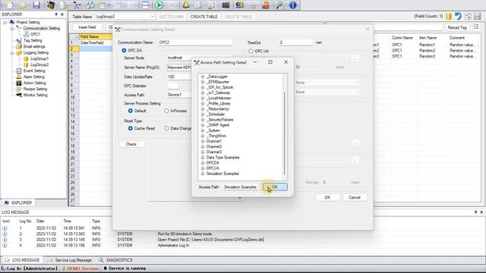
Task: Click the Check button
Action: click(131, 144)
